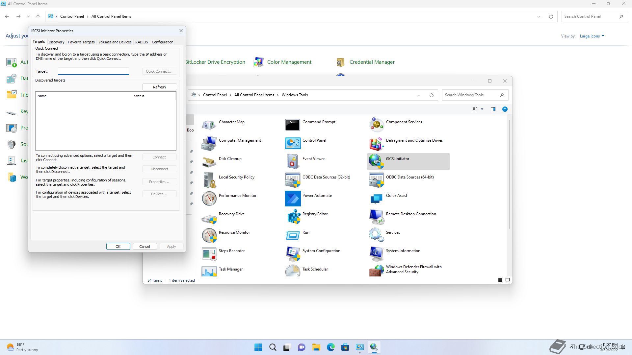
Task: Switch to details view in Windows Tools status bar
Action: tap(500, 280)
